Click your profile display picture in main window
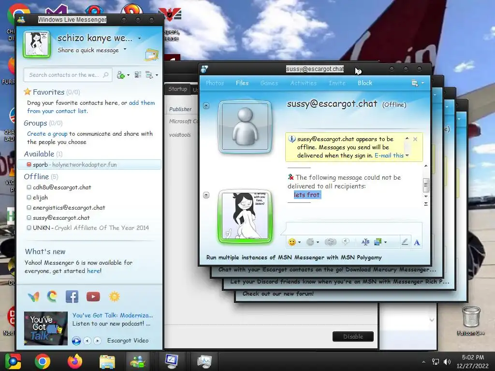 (x=37, y=44)
